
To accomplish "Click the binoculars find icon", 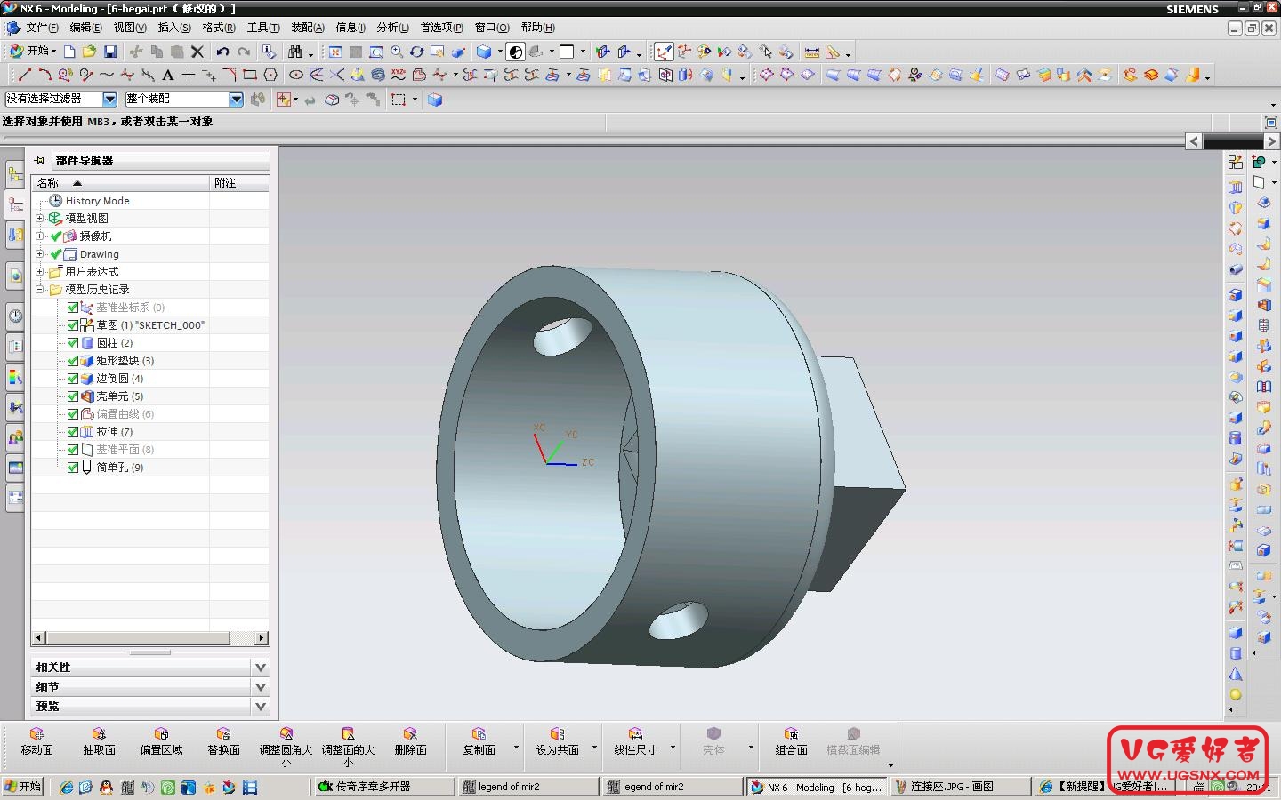I will click(295, 52).
